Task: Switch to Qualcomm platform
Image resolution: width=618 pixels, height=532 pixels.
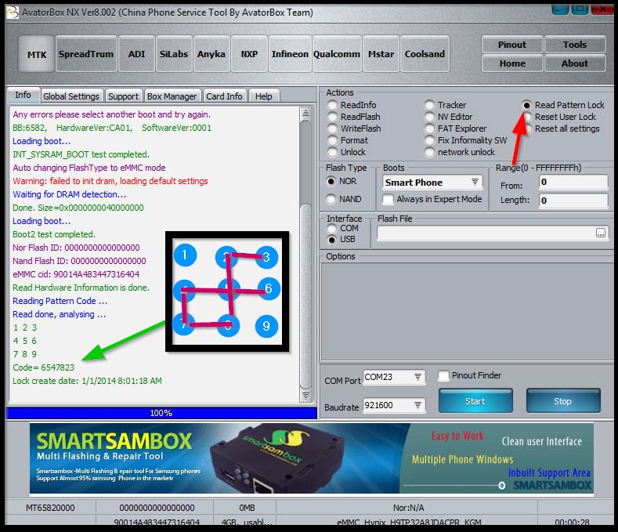Action: [337, 54]
